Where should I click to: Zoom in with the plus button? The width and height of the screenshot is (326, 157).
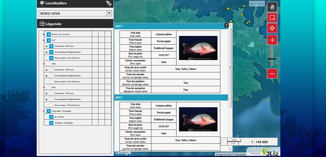coord(272,40)
